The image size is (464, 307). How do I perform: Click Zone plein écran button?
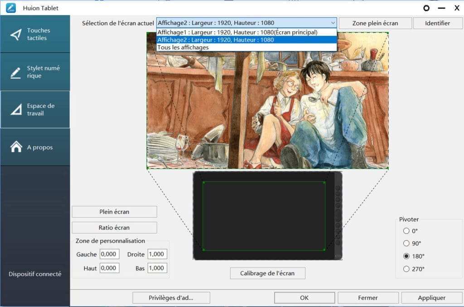(375, 23)
